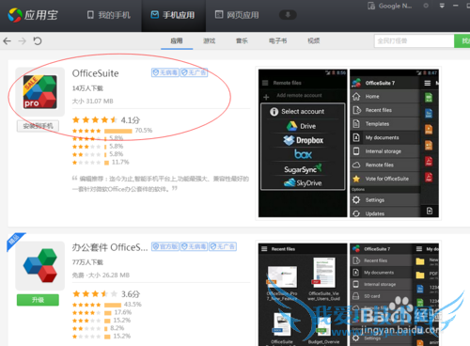Select the 应用 category tab
This screenshot has height=346, width=470.
(x=177, y=41)
